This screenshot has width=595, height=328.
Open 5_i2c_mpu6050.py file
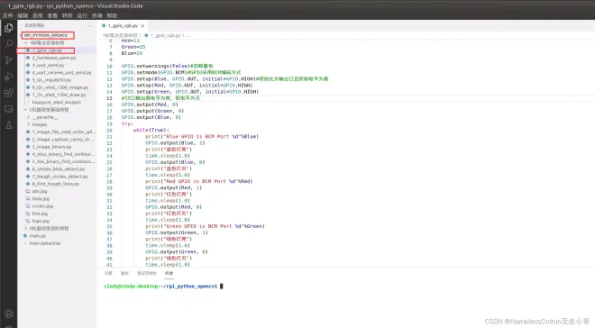click(x=51, y=80)
